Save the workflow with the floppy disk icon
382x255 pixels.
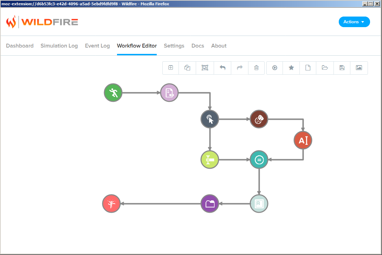342,68
